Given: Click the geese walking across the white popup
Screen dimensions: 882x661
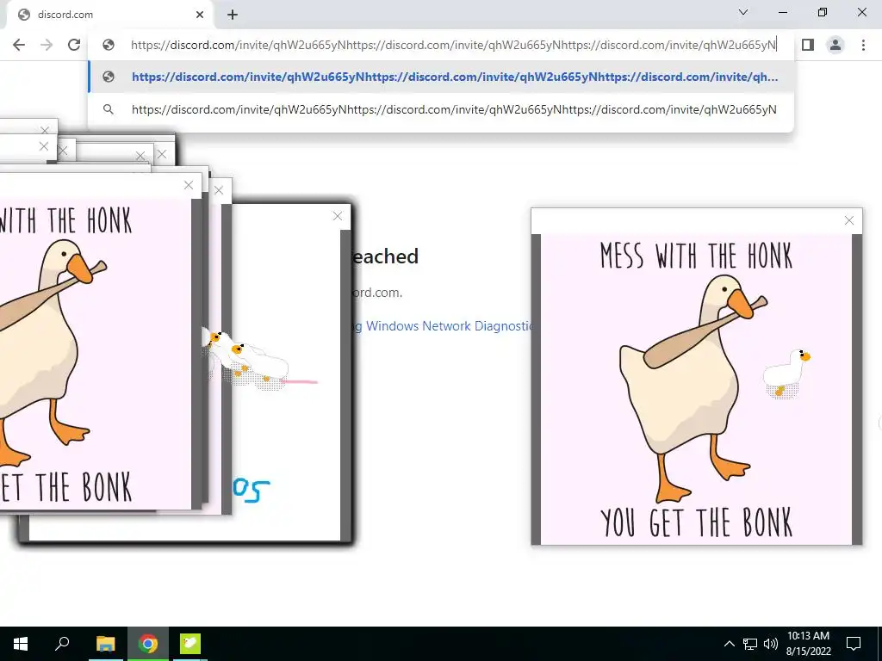Looking at the screenshot, I should click(247, 360).
